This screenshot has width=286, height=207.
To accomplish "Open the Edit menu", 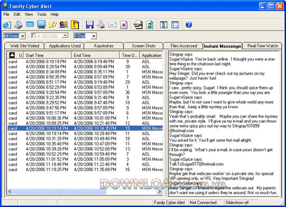I will coord(17,14).
